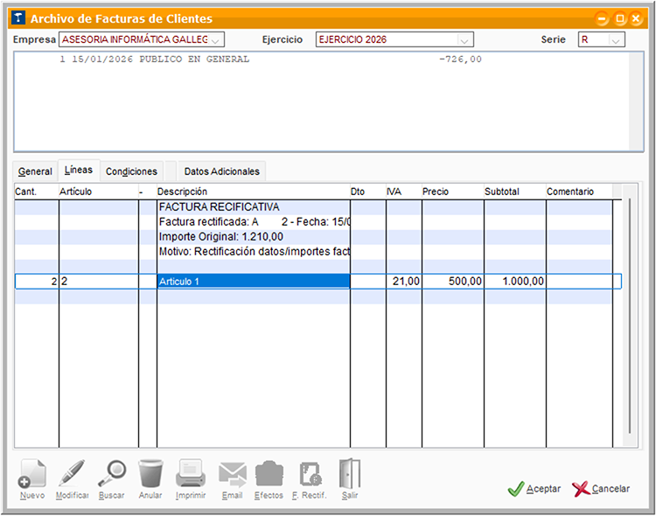Click the Importe Original: 1.210,00 line
Viewport: 656px width, 516px height.
click(x=221, y=237)
